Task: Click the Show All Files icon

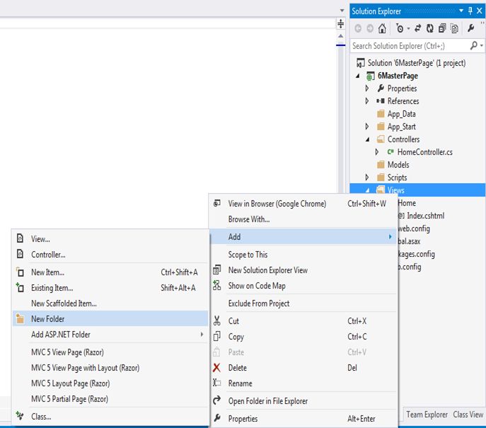Action: (454, 28)
